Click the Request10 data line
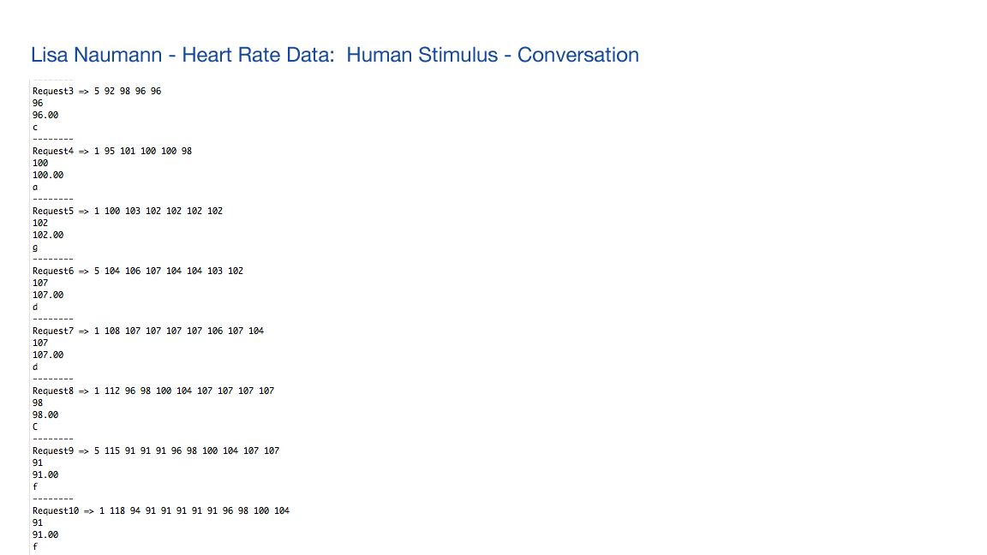The image size is (987, 555). [161, 510]
